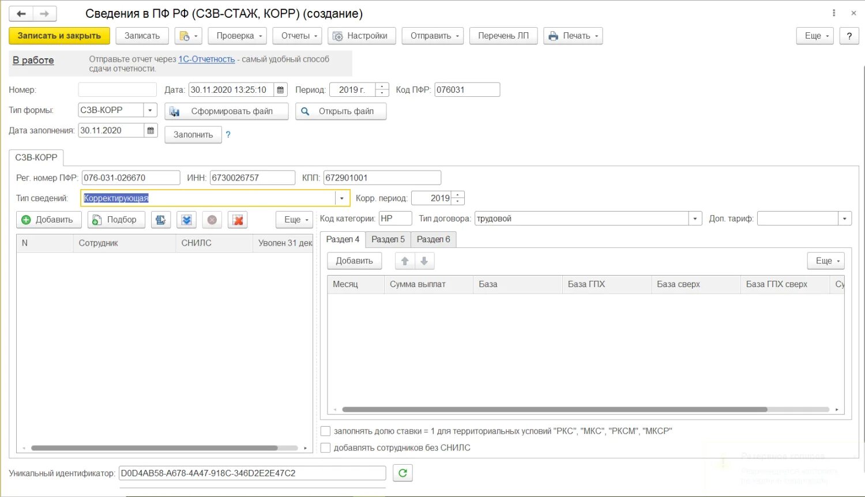
Task: Click the employee list horizontal scrollbar
Action: [154, 448]
